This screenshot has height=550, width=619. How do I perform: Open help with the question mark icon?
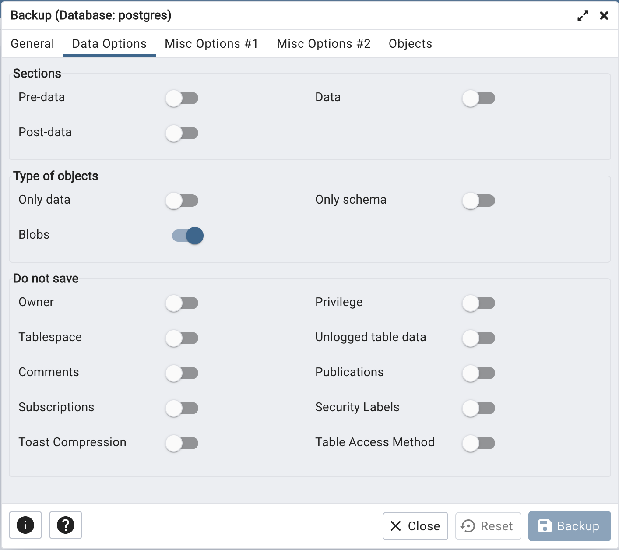66,525
